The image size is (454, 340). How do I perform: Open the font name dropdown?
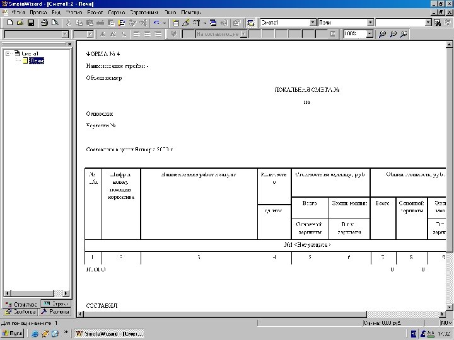point(65,35)
